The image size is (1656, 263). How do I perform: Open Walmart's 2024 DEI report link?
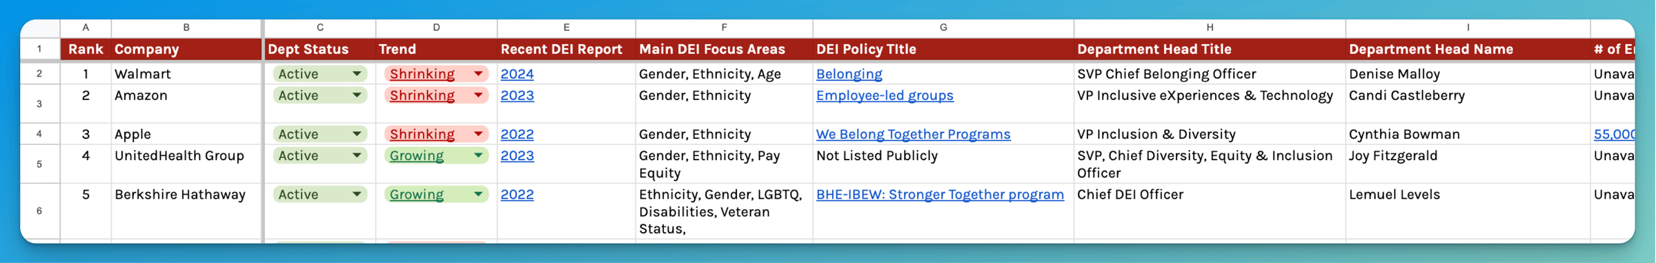(x=517, y=74)
